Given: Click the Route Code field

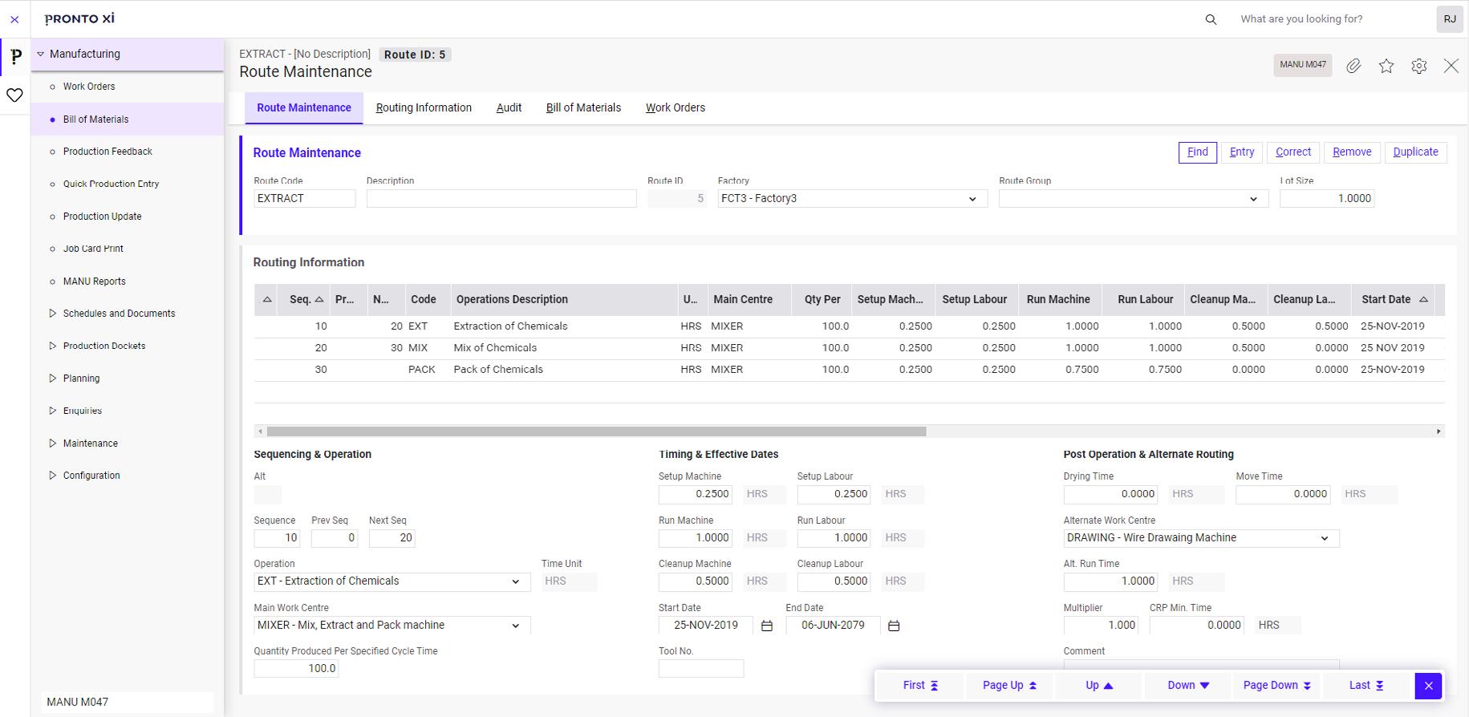Looking at the screenshot, I should [x=304, y=199].
